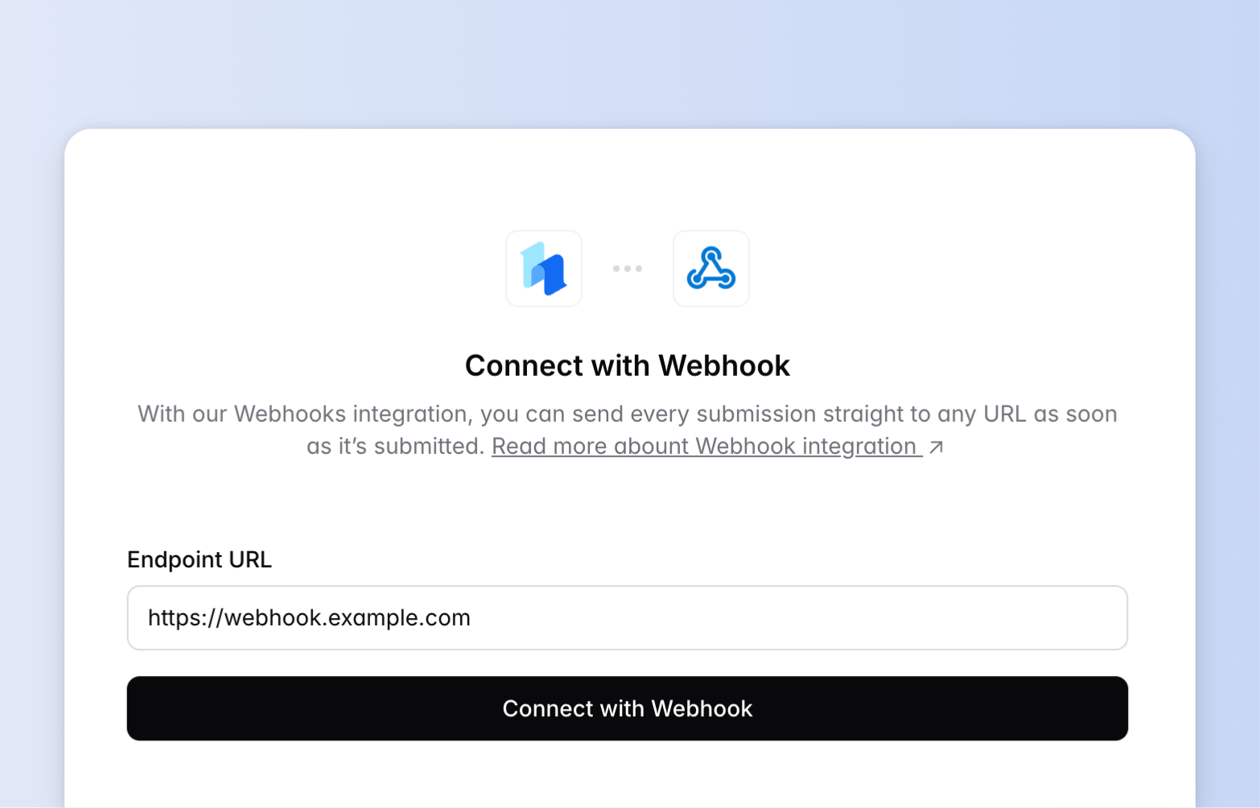The height and width of the screenshot is (808, 1260).
Task: Click inside the Endpoint URL field
Action: point(628,617)
